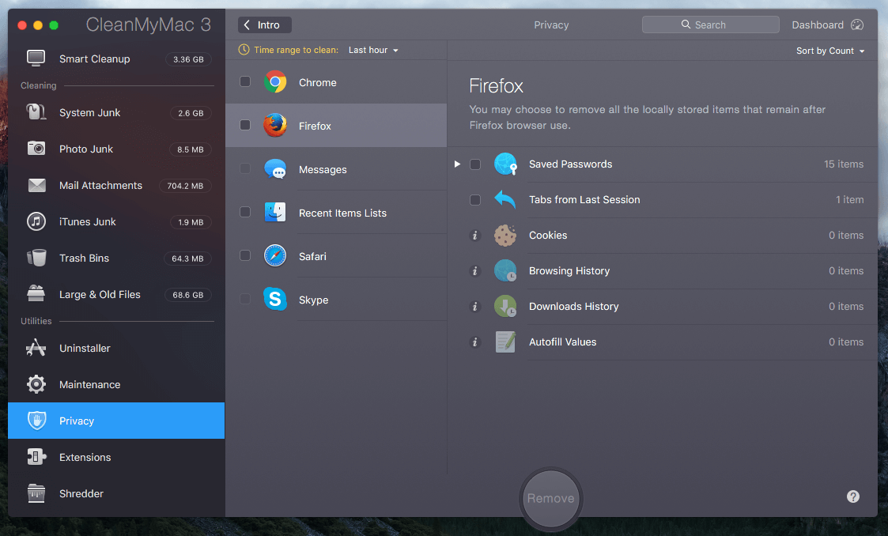The width and height of the screenshot is (888, 536).
Task: Check the Messages checkbox
Action: coord(245,168)
